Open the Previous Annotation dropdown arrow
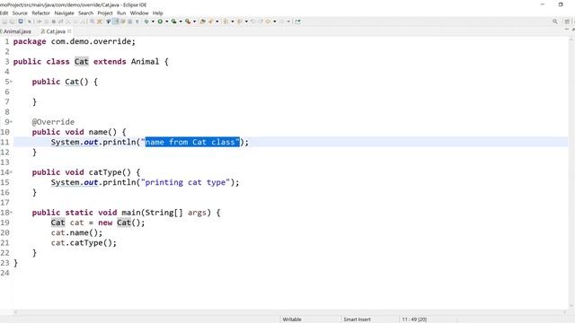 pyautogui.click(x=246, y=22)
